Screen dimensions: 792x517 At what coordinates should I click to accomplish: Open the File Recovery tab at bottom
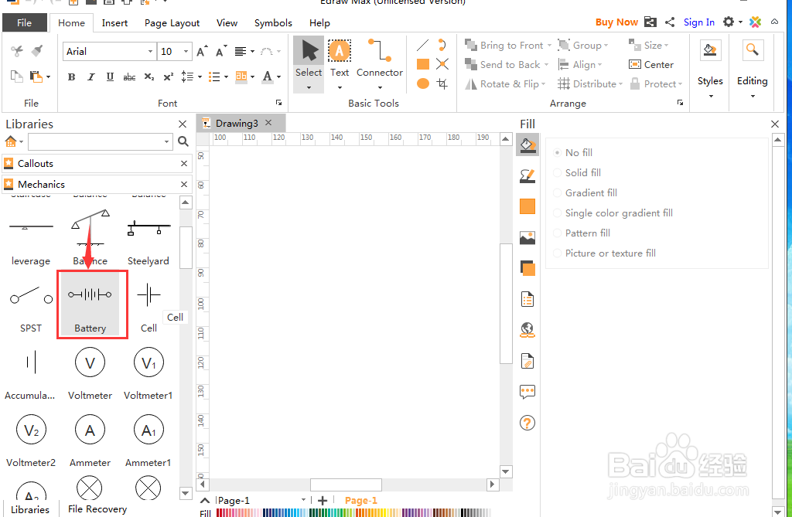97,509
